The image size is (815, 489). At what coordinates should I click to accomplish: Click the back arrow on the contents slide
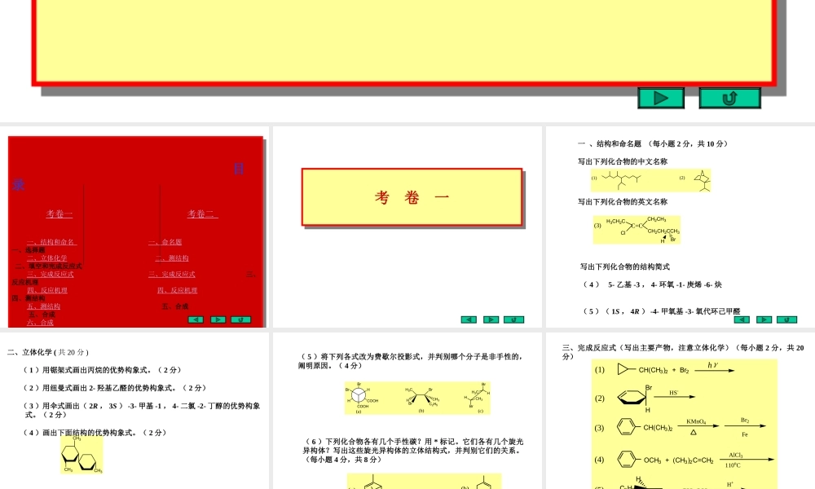[x=196, y=319]
